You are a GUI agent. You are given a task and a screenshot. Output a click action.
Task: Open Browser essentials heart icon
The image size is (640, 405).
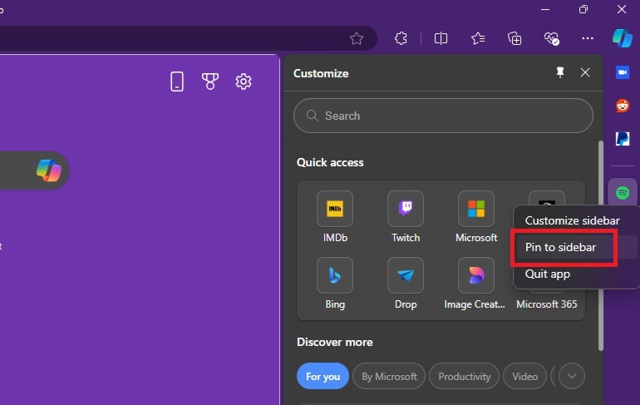click(551, 38)
